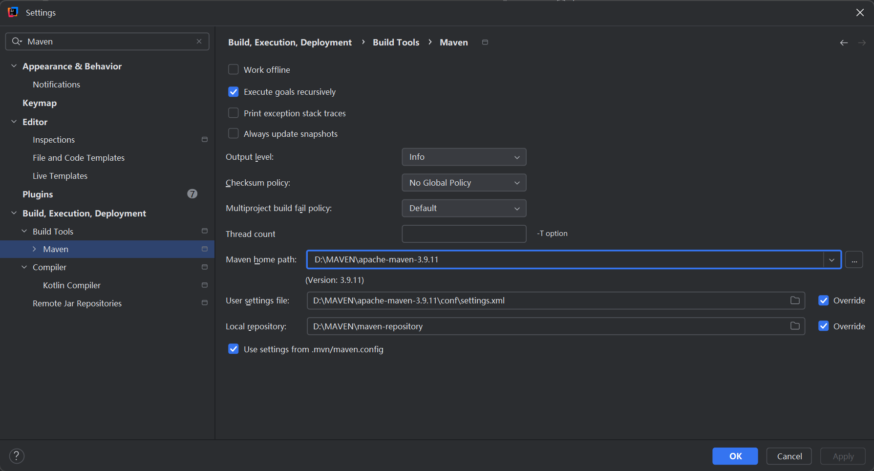This screenshot has width=874, height=471.
Task: Browse folder for Local repository
Action: coord(795,326)
